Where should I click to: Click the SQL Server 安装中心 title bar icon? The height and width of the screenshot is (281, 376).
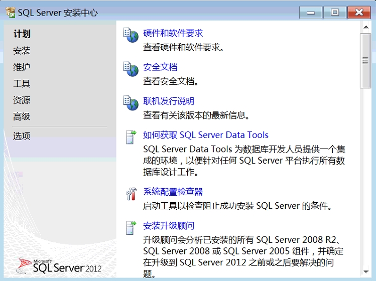[x=10, y=13]
